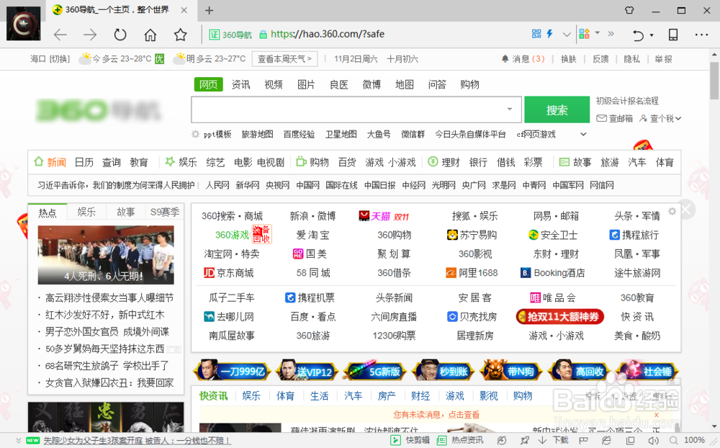The width and height of the screenshot is (720, 448).
Task: Show more extensions with double chevron
Action: [611, 34]
